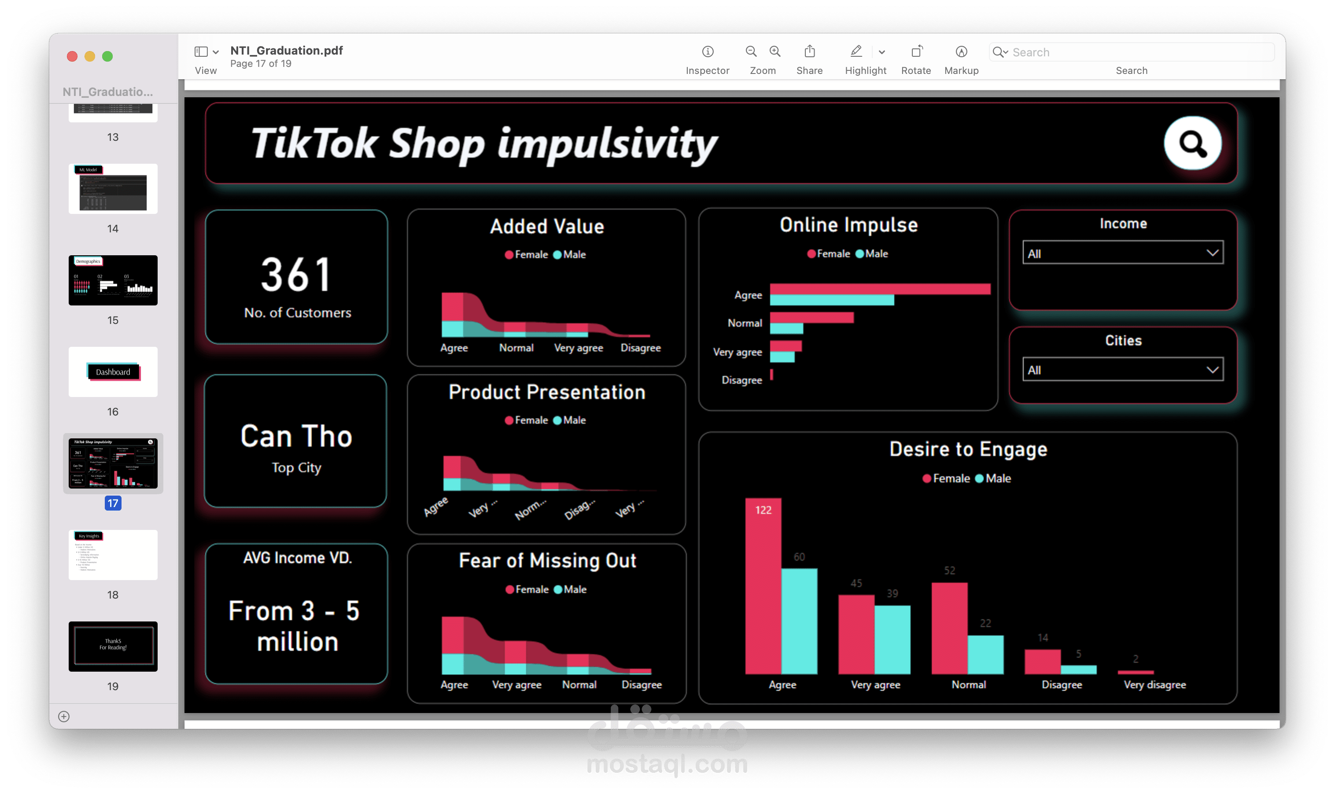Viewport: 1335px width, 794px height.
Task: Click Male legend in Added Value chart
Action: tap(569, 255)
